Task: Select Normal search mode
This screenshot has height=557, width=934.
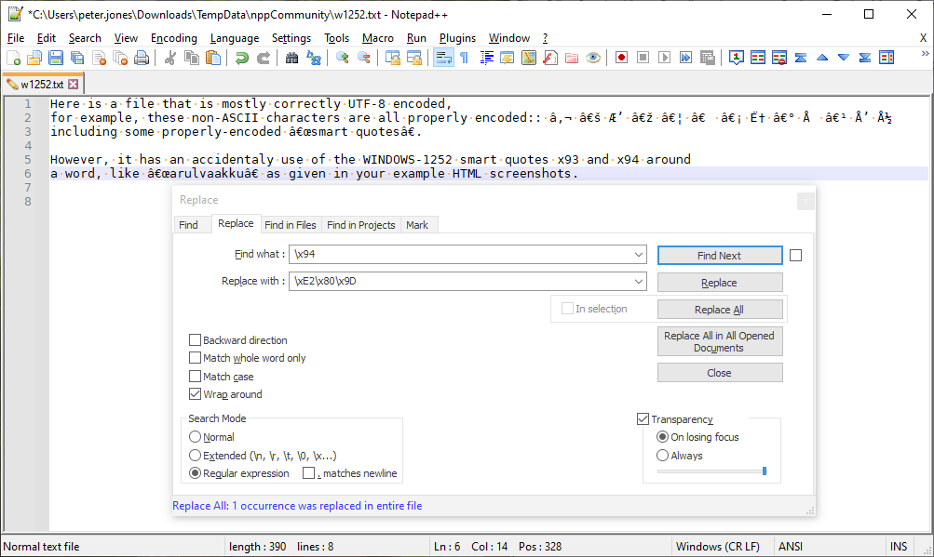Action: [195, 437]
